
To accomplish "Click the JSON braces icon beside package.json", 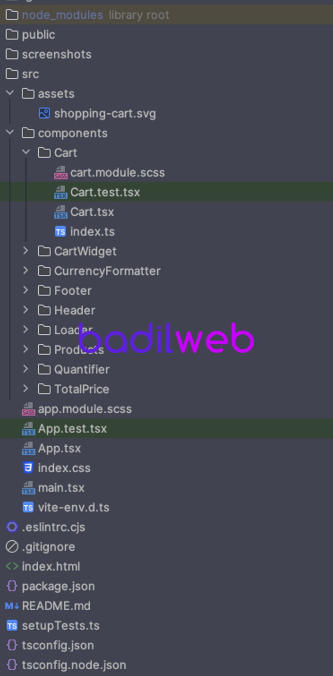I will [12, 586].
